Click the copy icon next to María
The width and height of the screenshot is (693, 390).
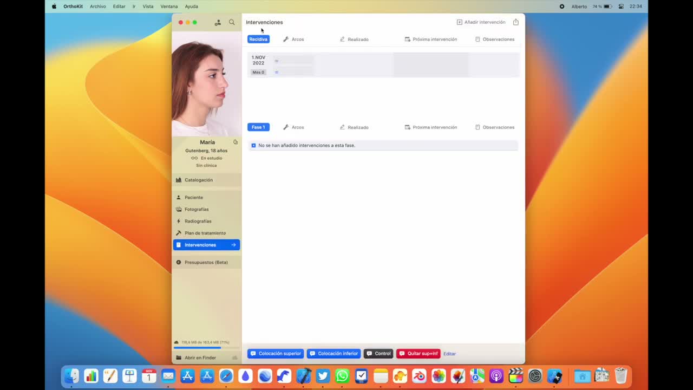(236, 142)
